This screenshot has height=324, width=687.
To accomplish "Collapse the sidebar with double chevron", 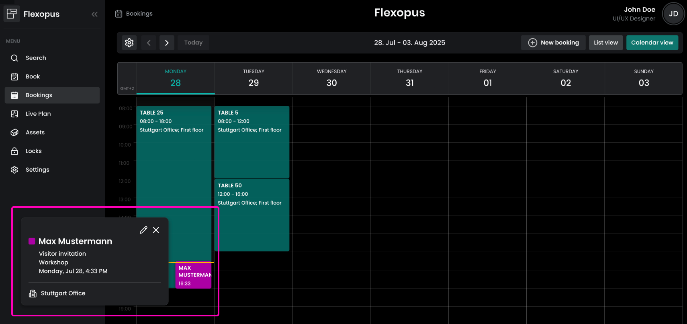I will [x=94, y=14].
